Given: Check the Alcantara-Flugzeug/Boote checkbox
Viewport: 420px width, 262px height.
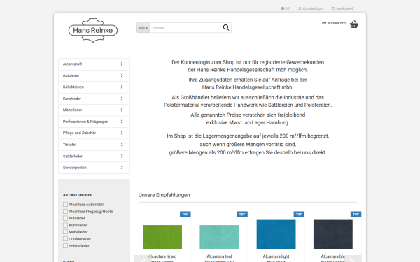Looking at the screenshot, I should [x=65, y=211].
